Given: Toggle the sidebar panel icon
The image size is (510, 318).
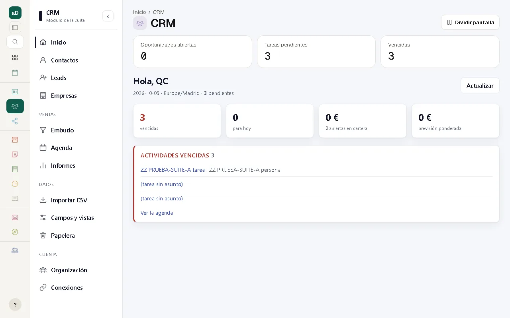Looking at the screenshot, I should point(15,27).
